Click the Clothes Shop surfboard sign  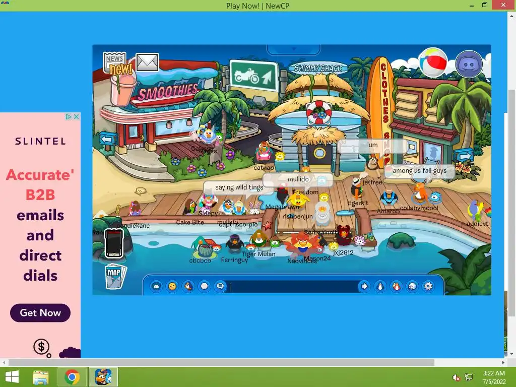[x=382, y=109]
